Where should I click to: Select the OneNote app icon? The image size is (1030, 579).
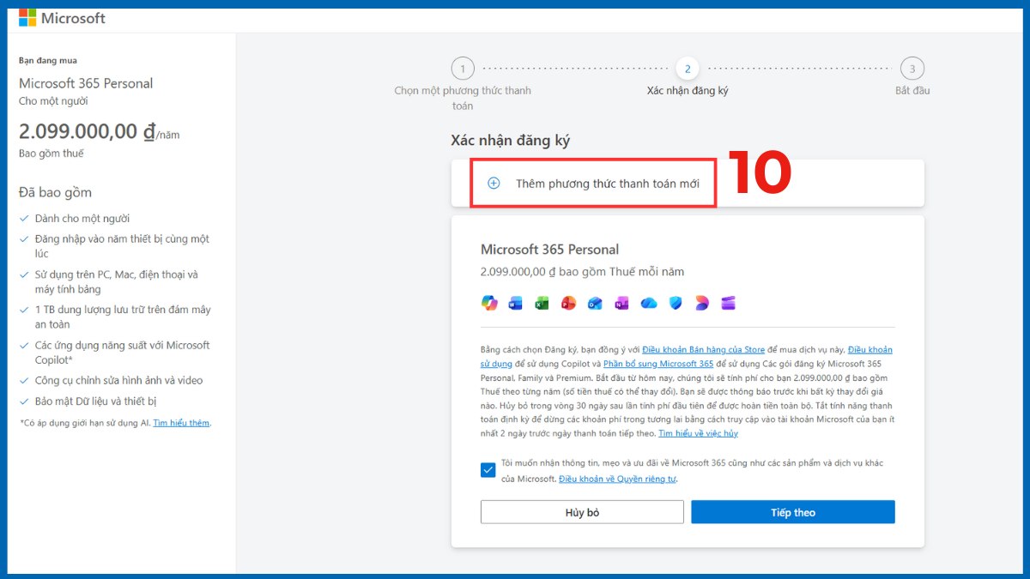pyautogui.click(x=621, y=303)
